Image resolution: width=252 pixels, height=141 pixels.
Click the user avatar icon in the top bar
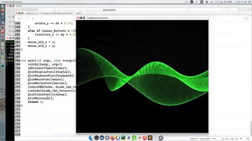click(x=192, y=2)
